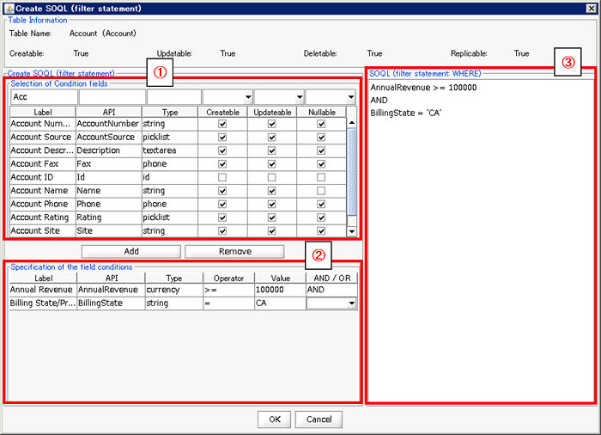Check the Updateable box for Account ID
This screenshot has width=601, height=435.
coord(271,177)
